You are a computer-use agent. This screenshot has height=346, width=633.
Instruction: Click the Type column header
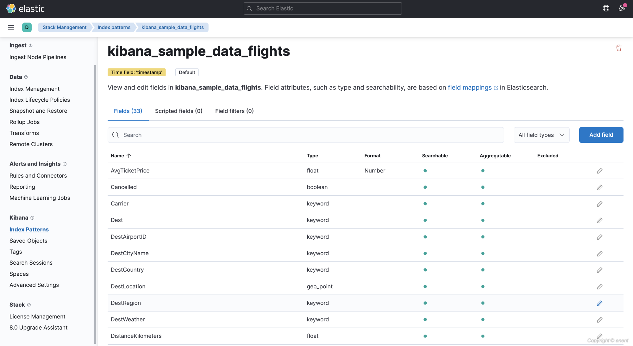pos(312,156)
